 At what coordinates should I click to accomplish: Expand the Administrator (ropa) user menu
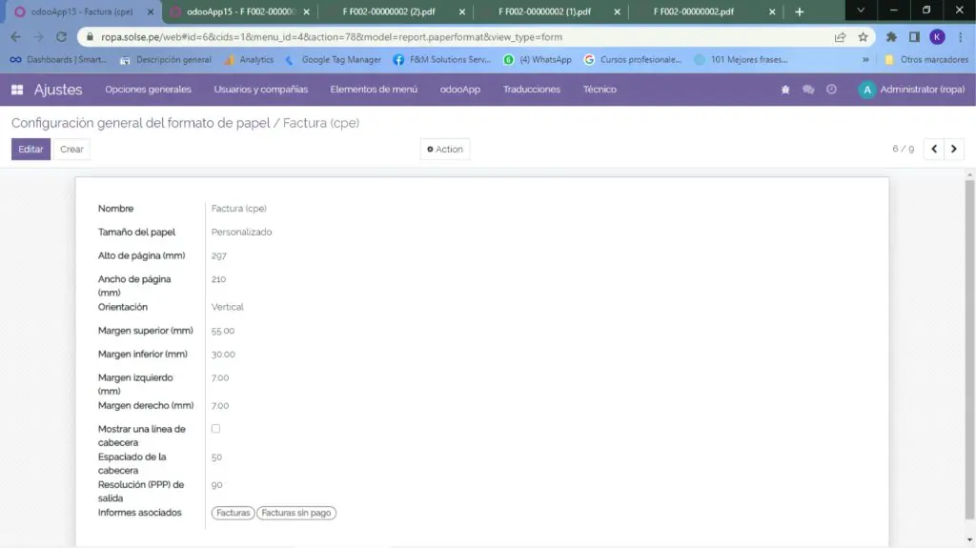tap(912, 90)
